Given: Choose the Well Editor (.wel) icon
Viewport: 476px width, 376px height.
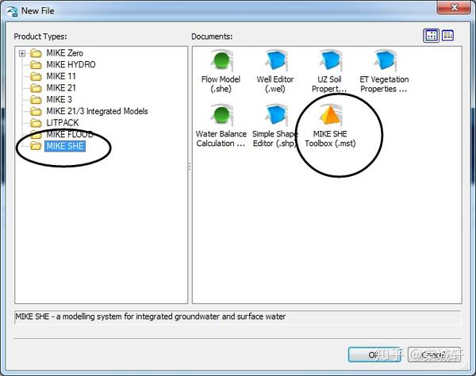Looking at the screenshot, I should [275, 71].
